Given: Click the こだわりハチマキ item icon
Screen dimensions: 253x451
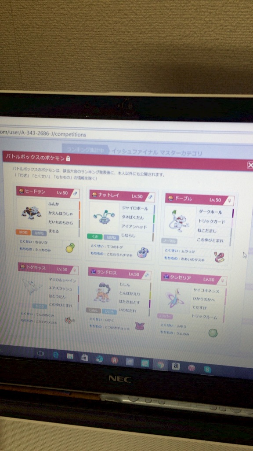Looking at the screenshot, I should pyautogui.click(x=142, y=252).
